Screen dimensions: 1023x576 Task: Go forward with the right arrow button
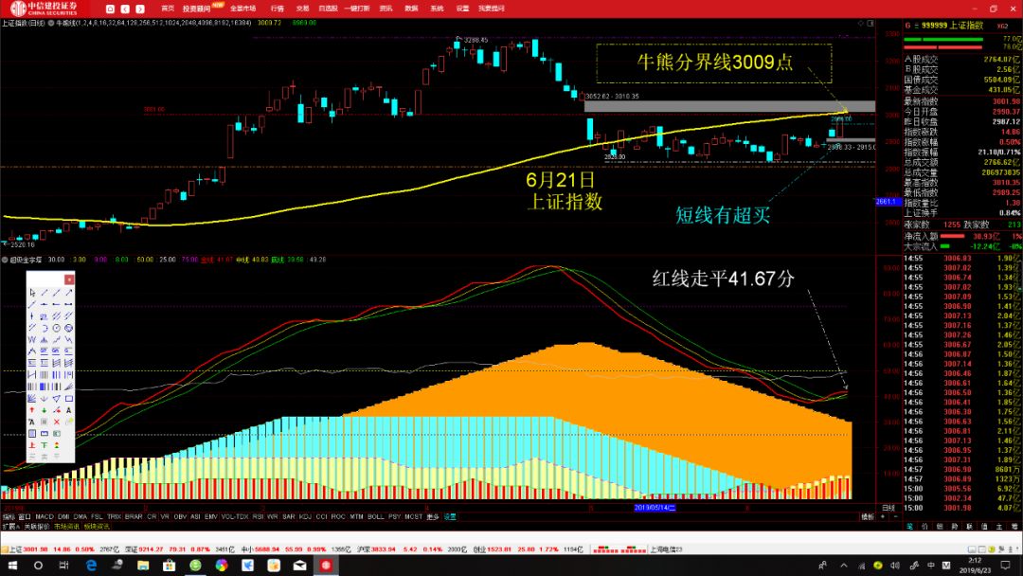click(139, 9)
